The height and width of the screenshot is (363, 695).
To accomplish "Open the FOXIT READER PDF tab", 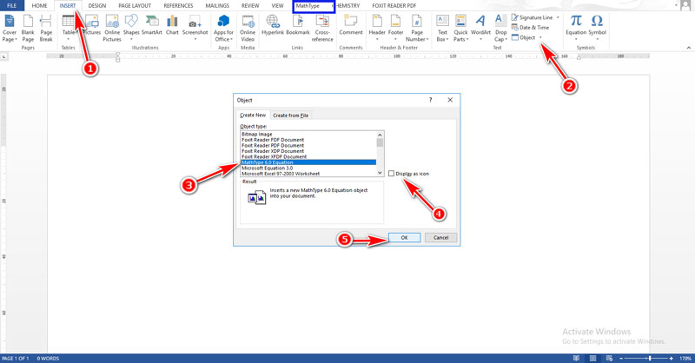I will 394,6.
